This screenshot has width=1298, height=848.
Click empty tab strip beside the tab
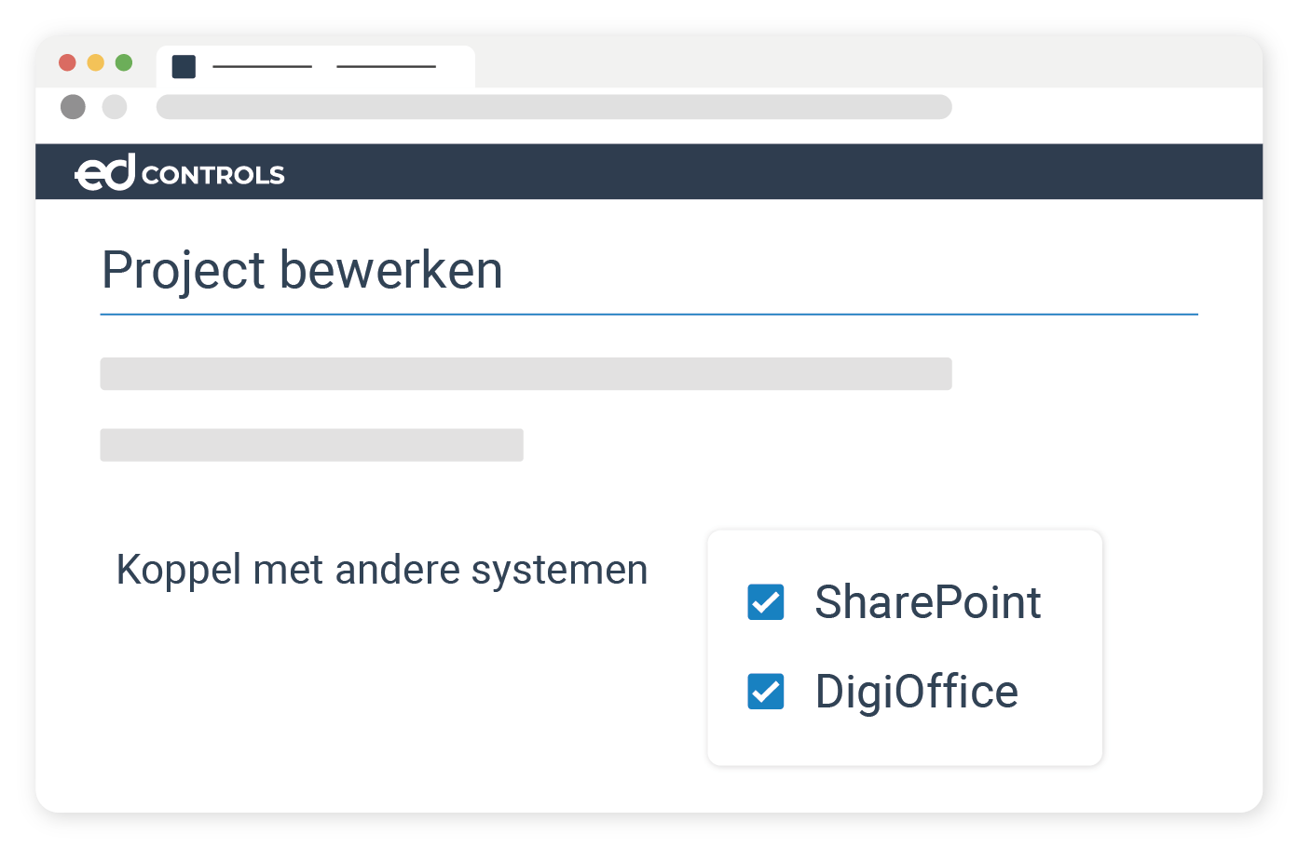click(839, 63)
